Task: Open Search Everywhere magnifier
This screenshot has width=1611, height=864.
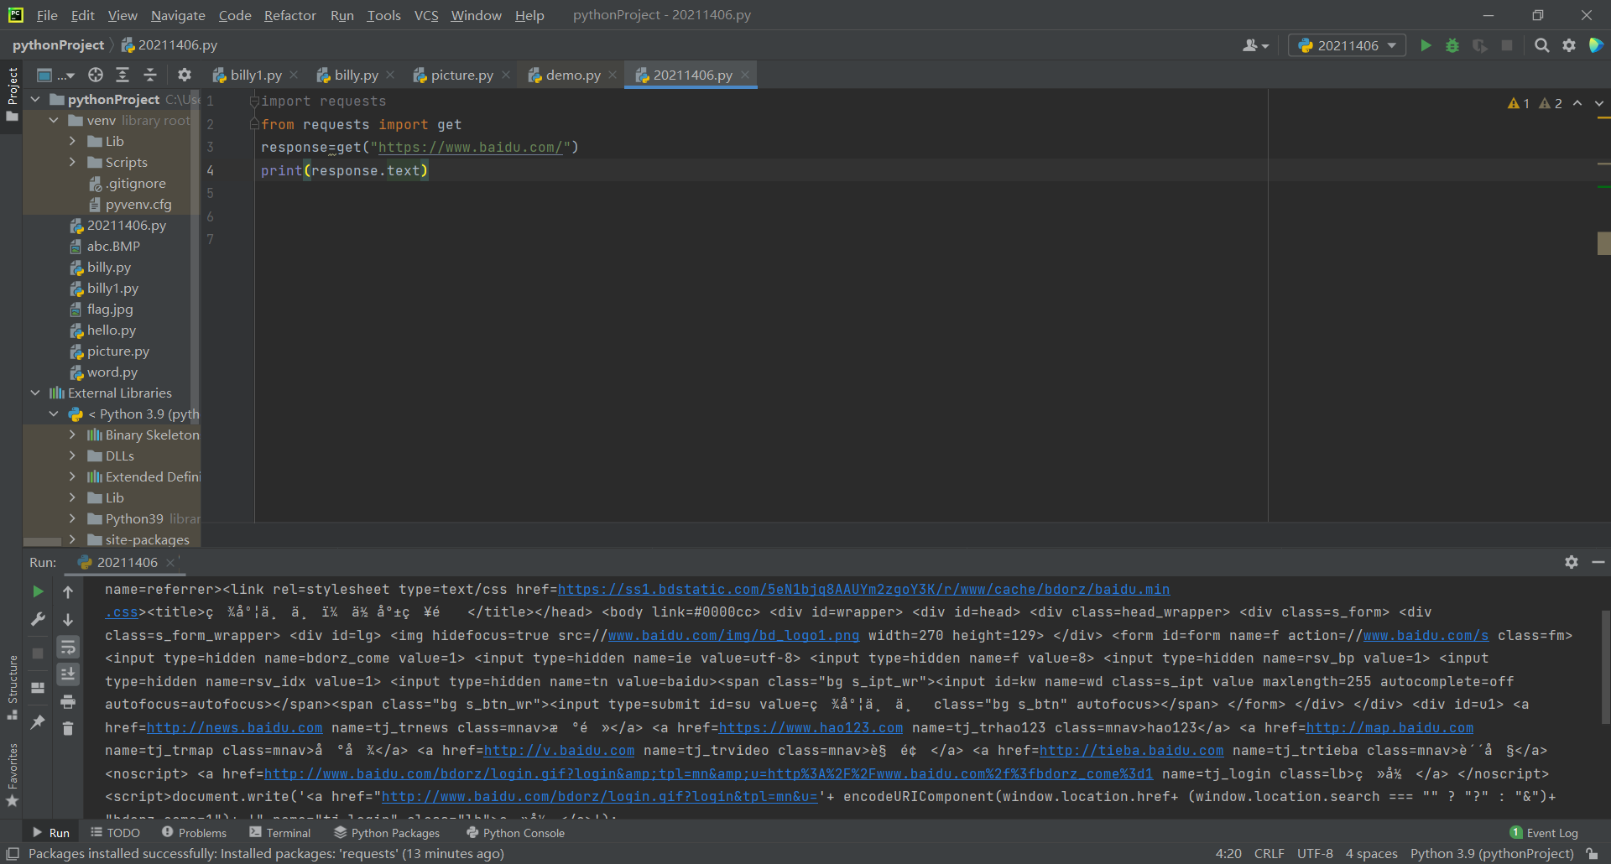Action: click(x=1541, y=45)
